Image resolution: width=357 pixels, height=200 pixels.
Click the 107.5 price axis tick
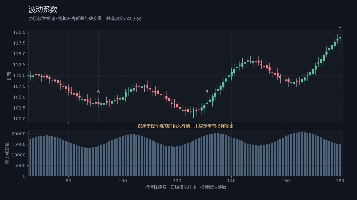(19, 86)
